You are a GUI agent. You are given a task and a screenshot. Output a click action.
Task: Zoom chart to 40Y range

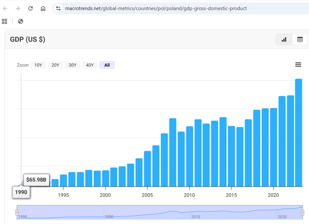pyautogui.click(x=90, y=65)
